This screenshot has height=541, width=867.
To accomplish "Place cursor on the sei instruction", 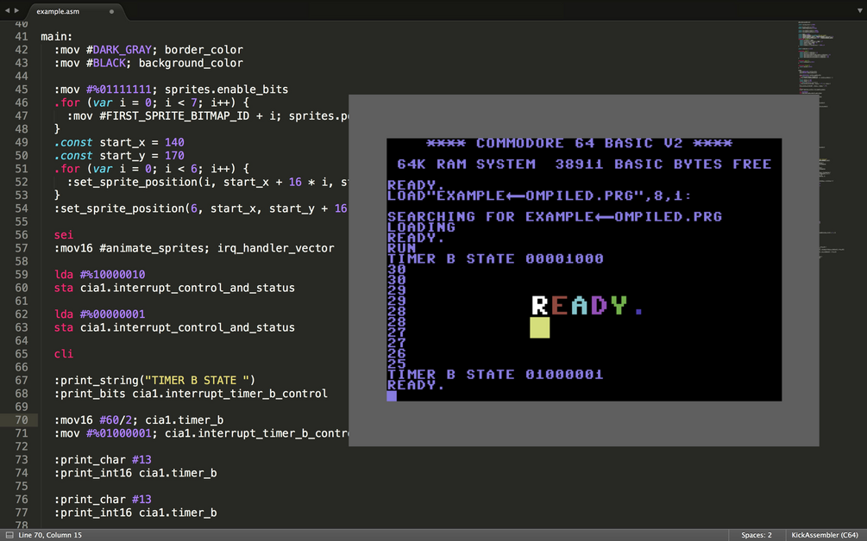I will pyautogui.click(x=64, y=235).
